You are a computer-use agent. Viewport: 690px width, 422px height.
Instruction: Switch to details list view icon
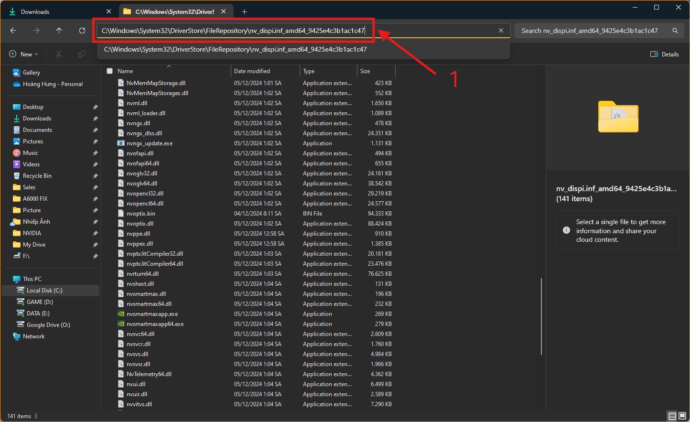672,416
